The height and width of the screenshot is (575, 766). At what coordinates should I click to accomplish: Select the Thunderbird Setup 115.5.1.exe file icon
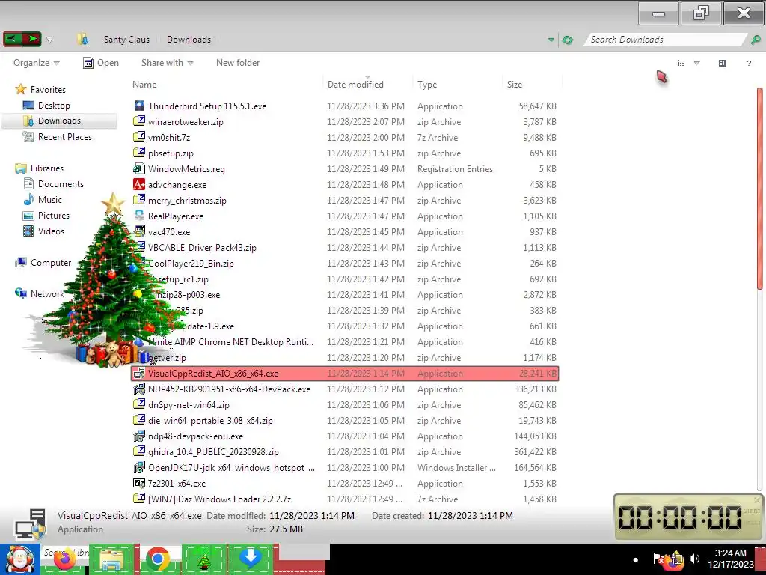point(139,106)
